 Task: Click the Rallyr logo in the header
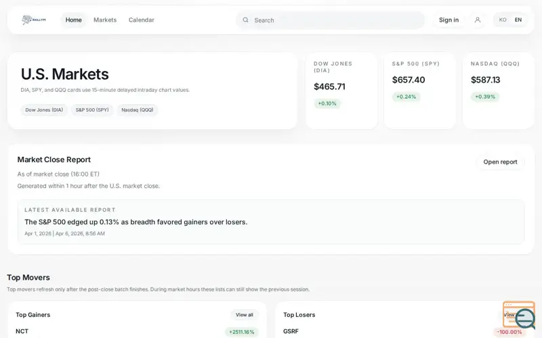33,20
